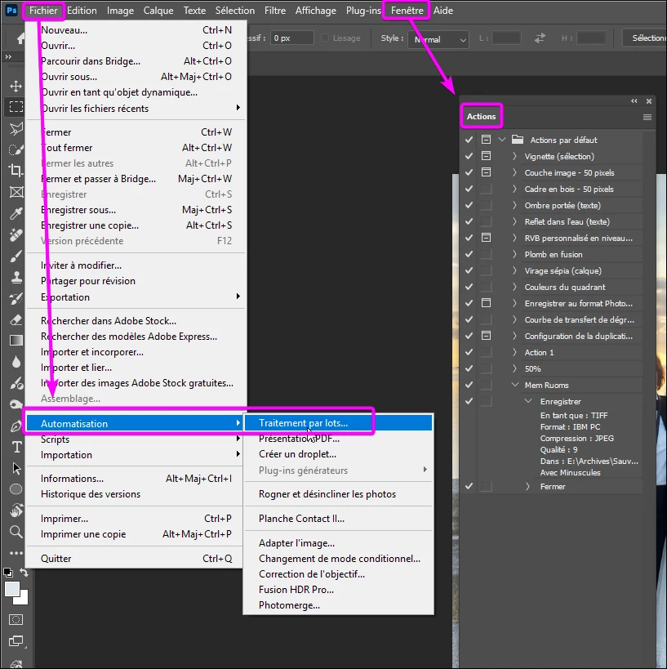Screen dimensions: 667x669
Task: Select the Quick Selection tool
Action: (16, 149)
